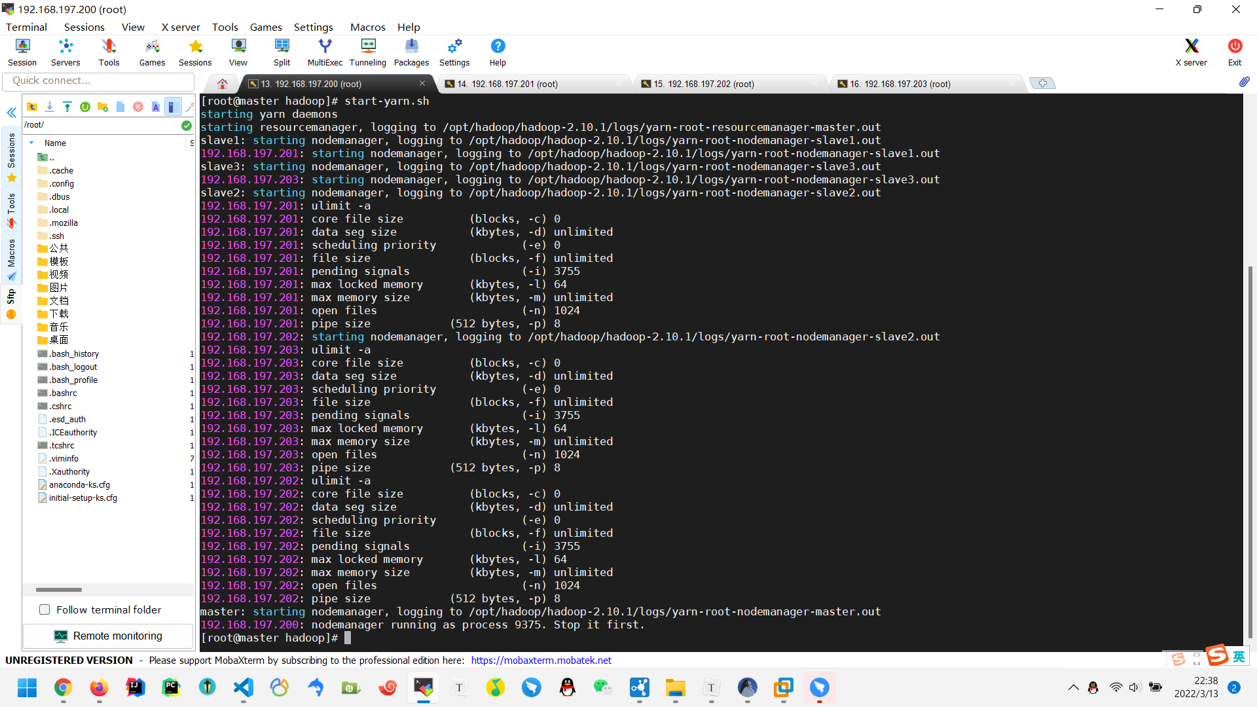This screenshot has width=1257, height=707.
Task: Click the file list horizontal scrollbar
Action: pyautogui.click(x=59, y=589)
